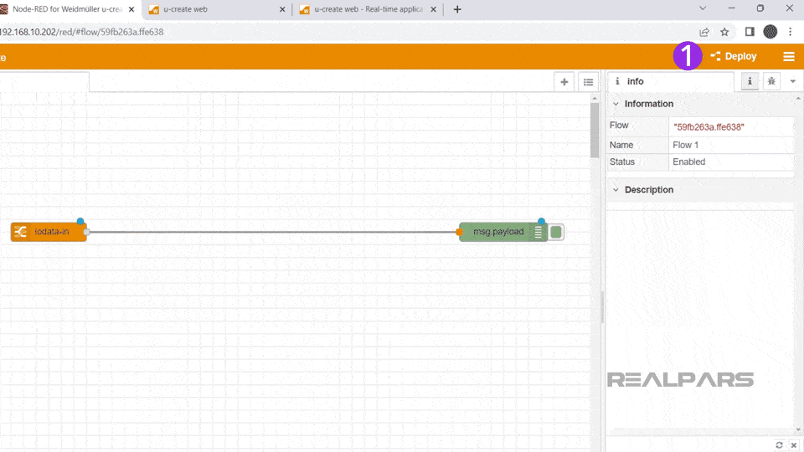This screenshot has height=452, width=804.
Task: Open the tab search dropdown chevron
Action: [x=703, y=8]
